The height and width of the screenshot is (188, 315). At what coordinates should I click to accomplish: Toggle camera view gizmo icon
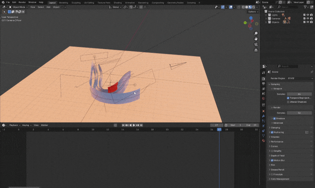tap(256, 44)
